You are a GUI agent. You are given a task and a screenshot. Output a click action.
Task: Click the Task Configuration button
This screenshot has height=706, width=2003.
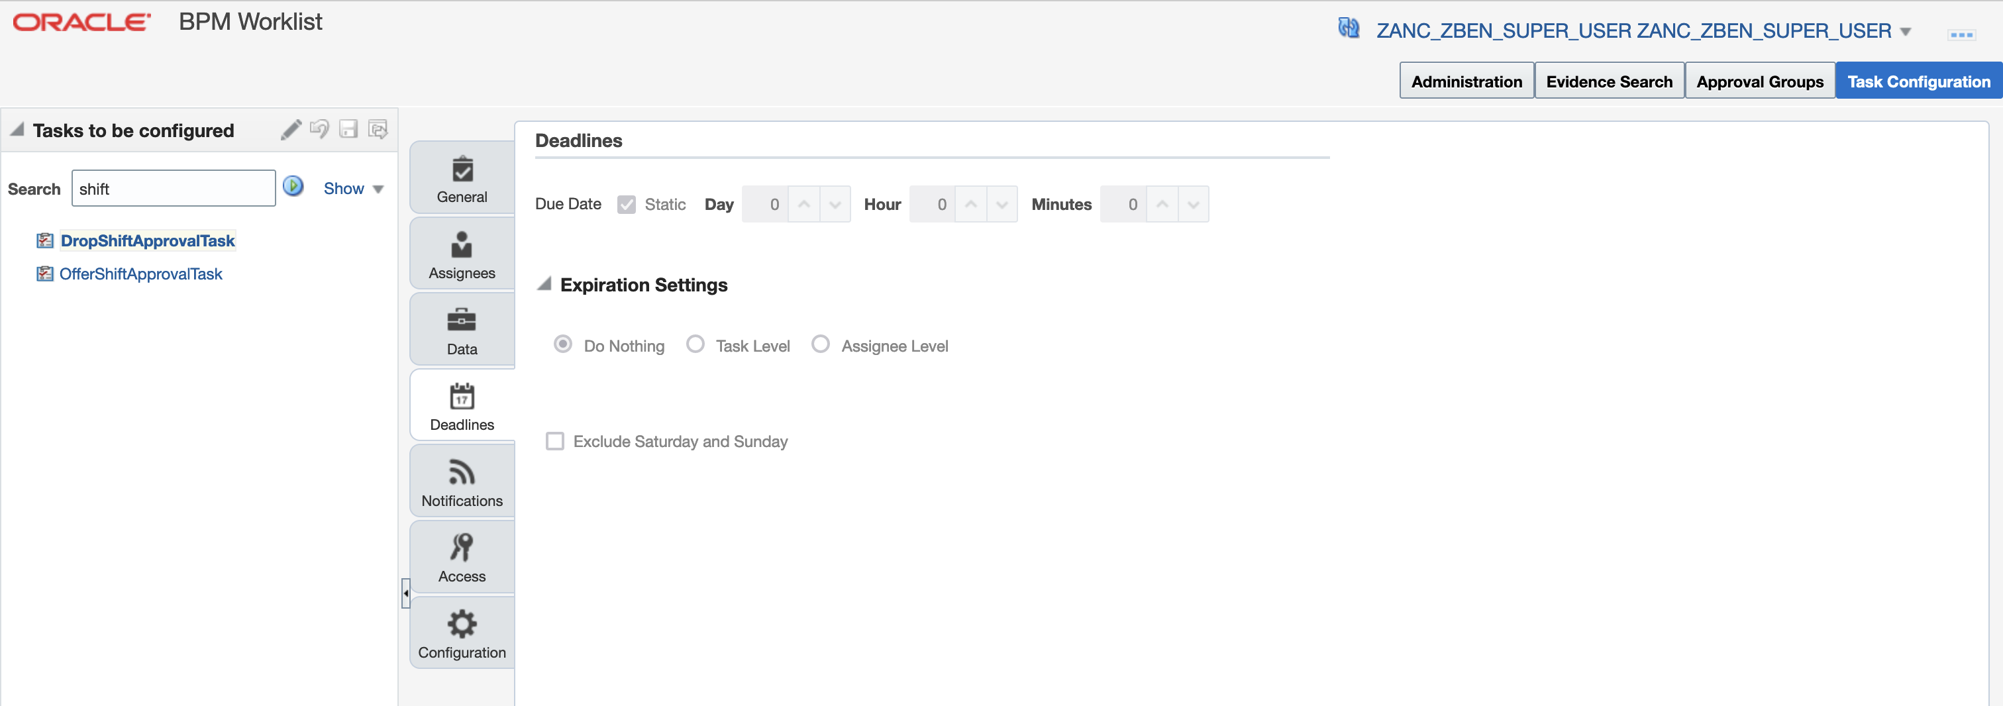click(1919, 81)
